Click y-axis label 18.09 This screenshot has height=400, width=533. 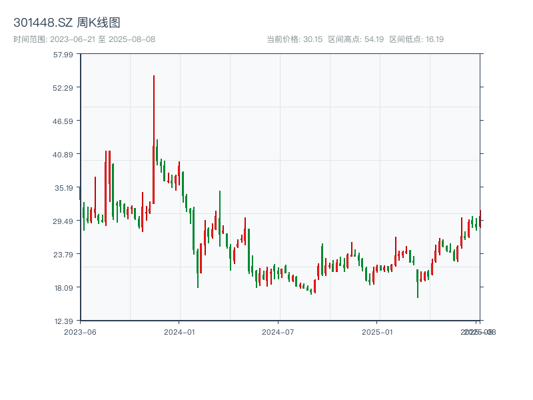[x=63, y=288]
